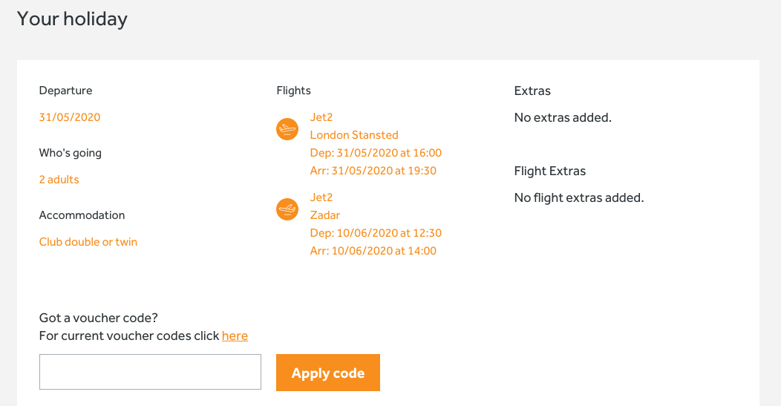This screenshot has height=406, width=781.
Task: Click the 'Got a voucher code?' label
Action: tap(99, 318)
